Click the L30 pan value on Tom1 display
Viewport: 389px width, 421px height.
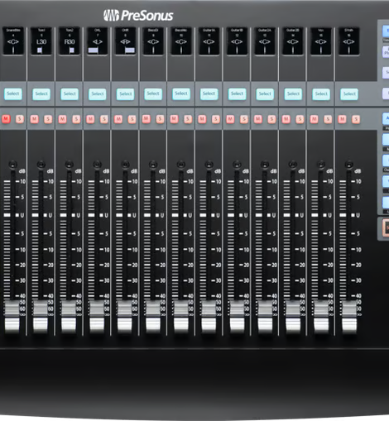click(41, 42)
